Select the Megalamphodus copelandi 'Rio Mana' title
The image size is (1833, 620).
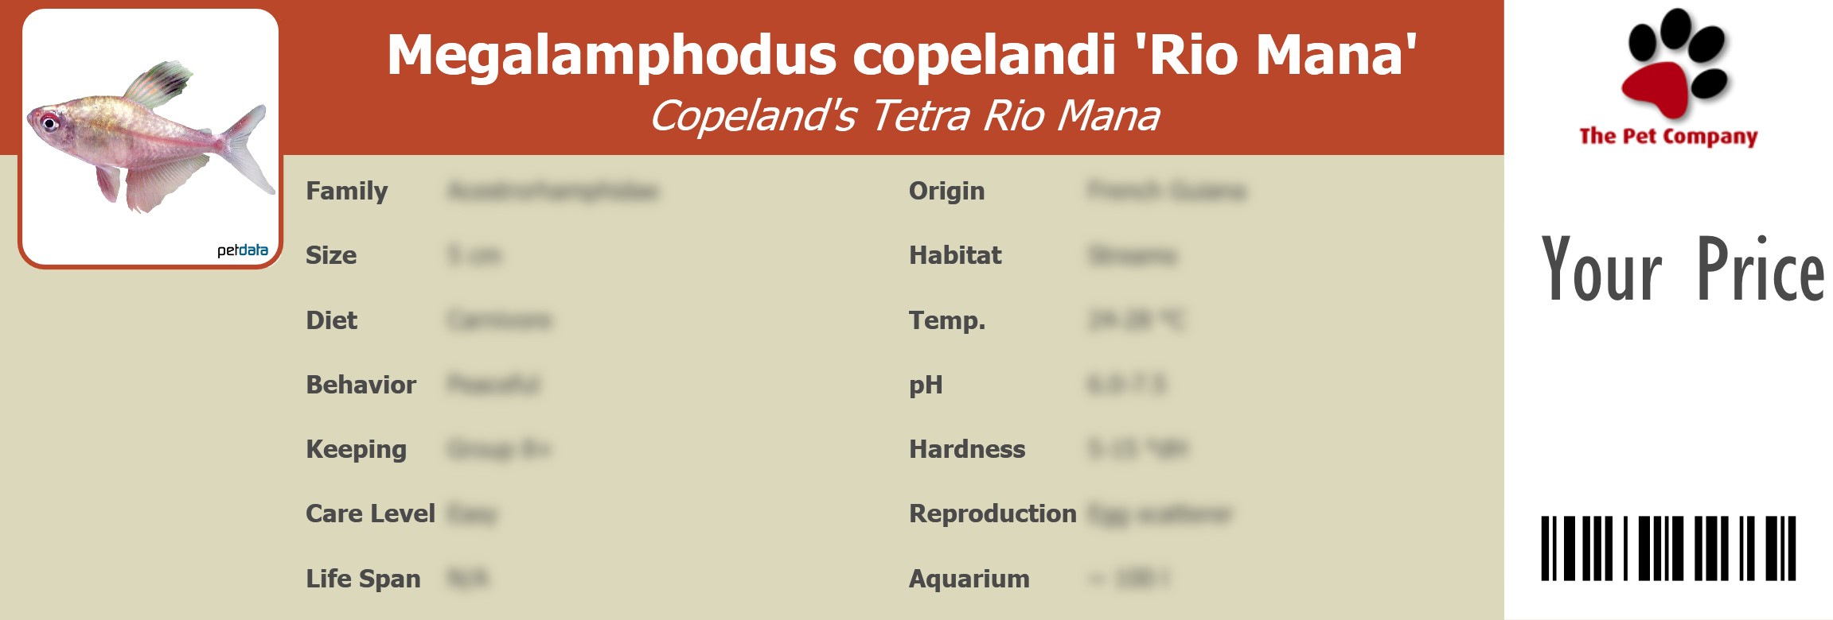click(902, 54)
